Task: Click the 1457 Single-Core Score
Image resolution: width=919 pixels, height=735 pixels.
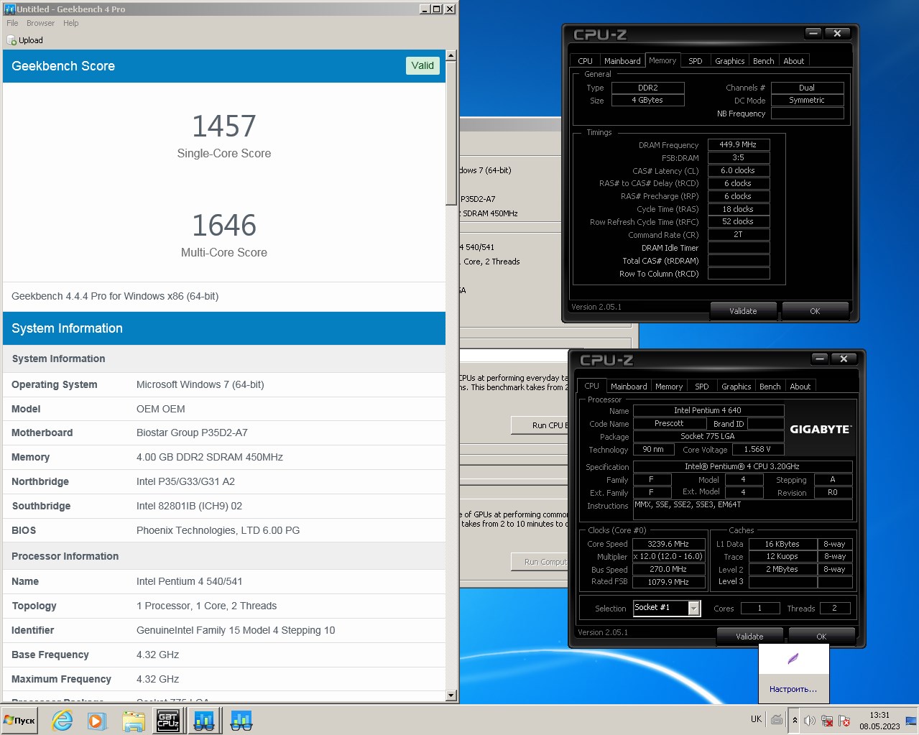Action: point(224,126)
